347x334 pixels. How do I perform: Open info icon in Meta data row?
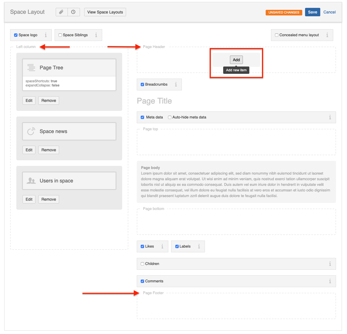(x=330, y=117)
